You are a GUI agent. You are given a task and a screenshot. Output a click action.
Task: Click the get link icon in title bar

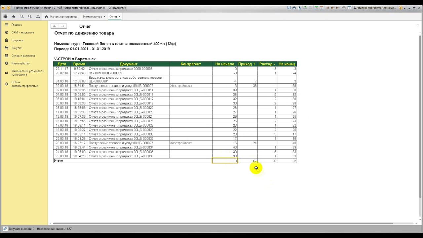click(x=305, y=8)
